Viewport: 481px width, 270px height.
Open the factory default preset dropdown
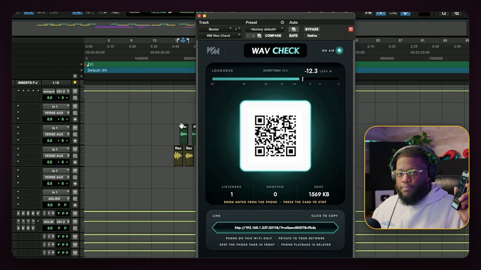(265, 29)
